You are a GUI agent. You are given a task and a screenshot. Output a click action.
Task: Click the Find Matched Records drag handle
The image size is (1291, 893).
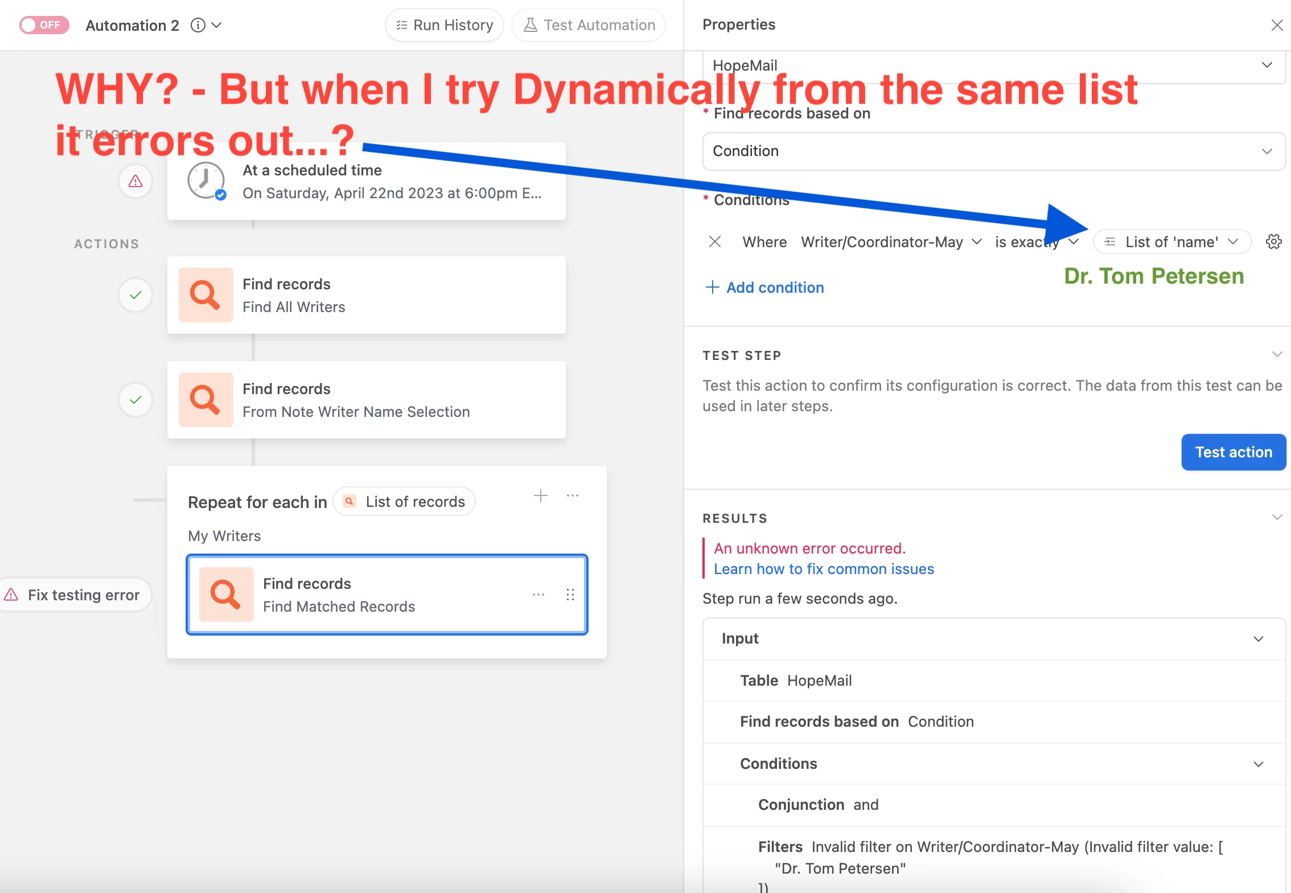click(570, 595)
